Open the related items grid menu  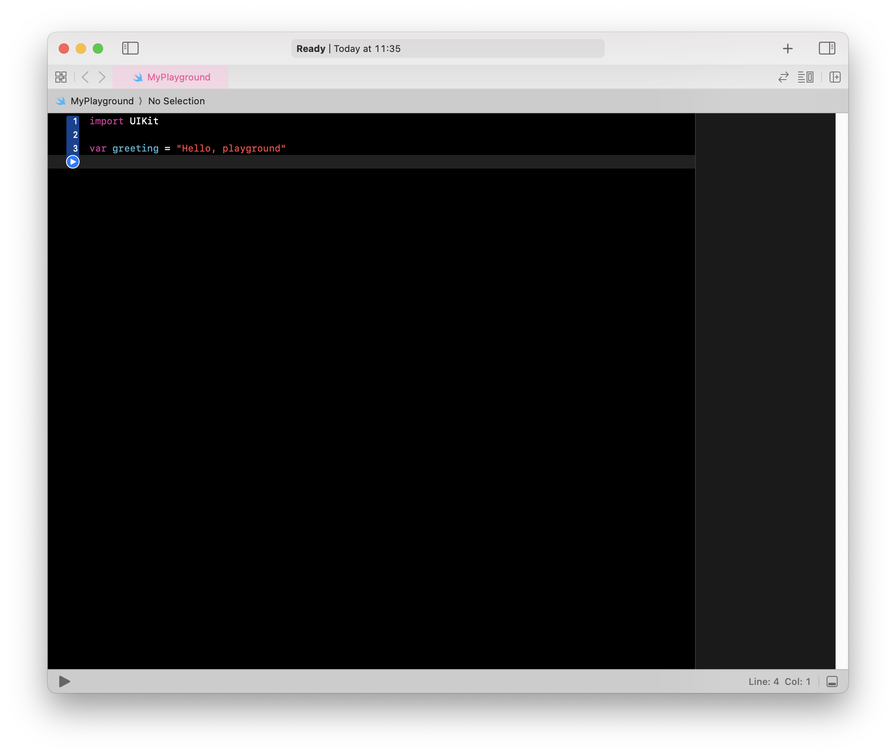click(61, 77)
